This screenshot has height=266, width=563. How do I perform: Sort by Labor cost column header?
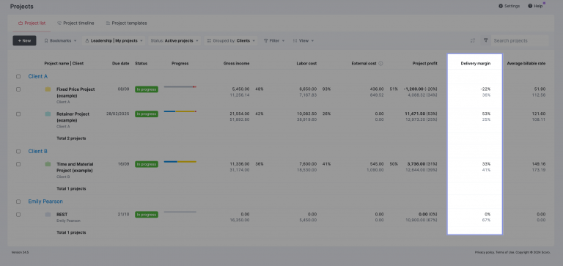[306, 64]
